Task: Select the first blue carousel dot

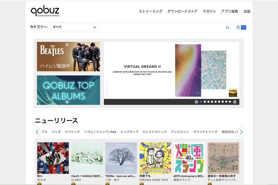Action: coord(201,102)
